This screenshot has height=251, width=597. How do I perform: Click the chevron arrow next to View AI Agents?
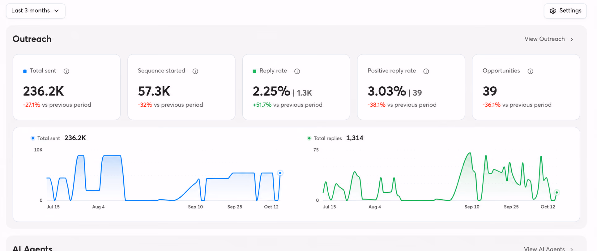[x=572, y=249]
